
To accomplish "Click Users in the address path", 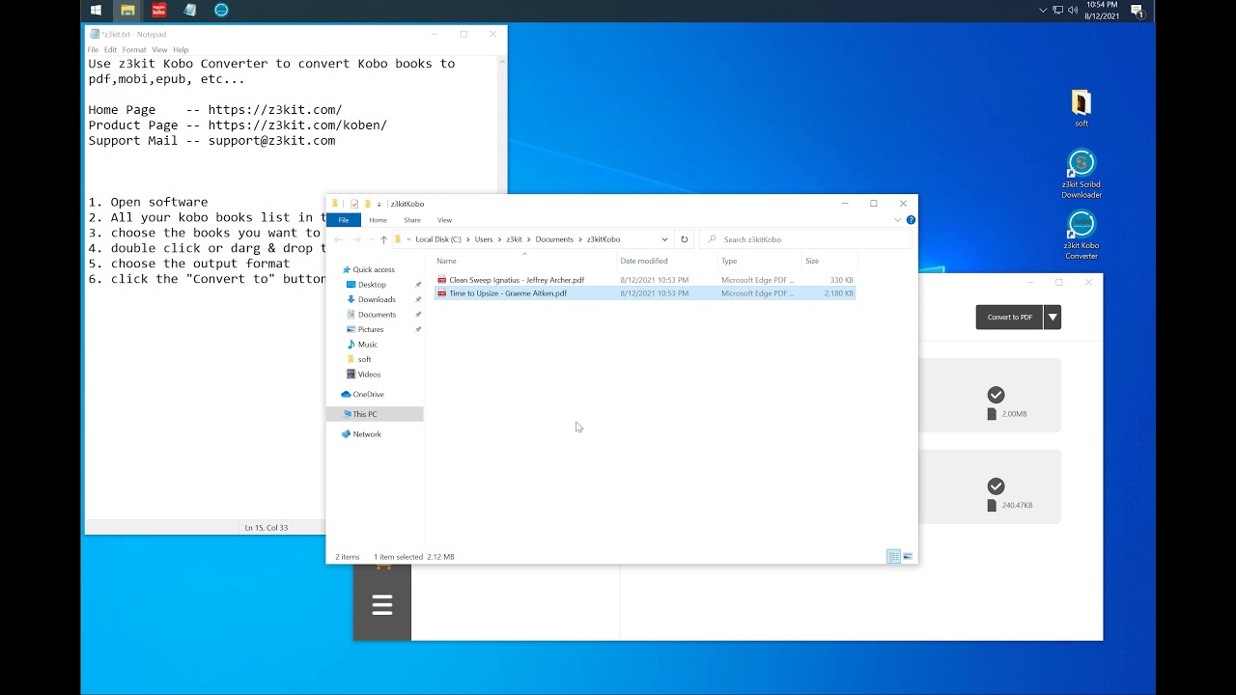I will 484,239.
